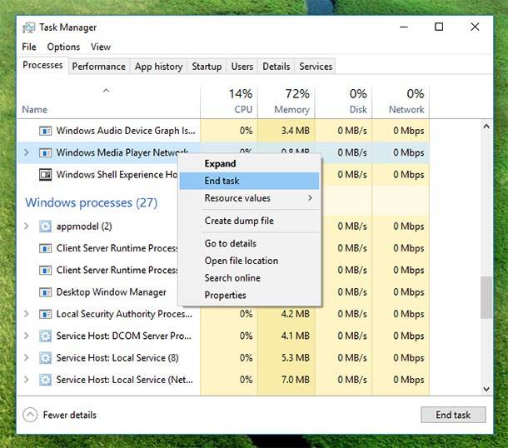Open the Resource values submenu arrow
This screenshot has width=508, height=448.
tap(310, 198)
